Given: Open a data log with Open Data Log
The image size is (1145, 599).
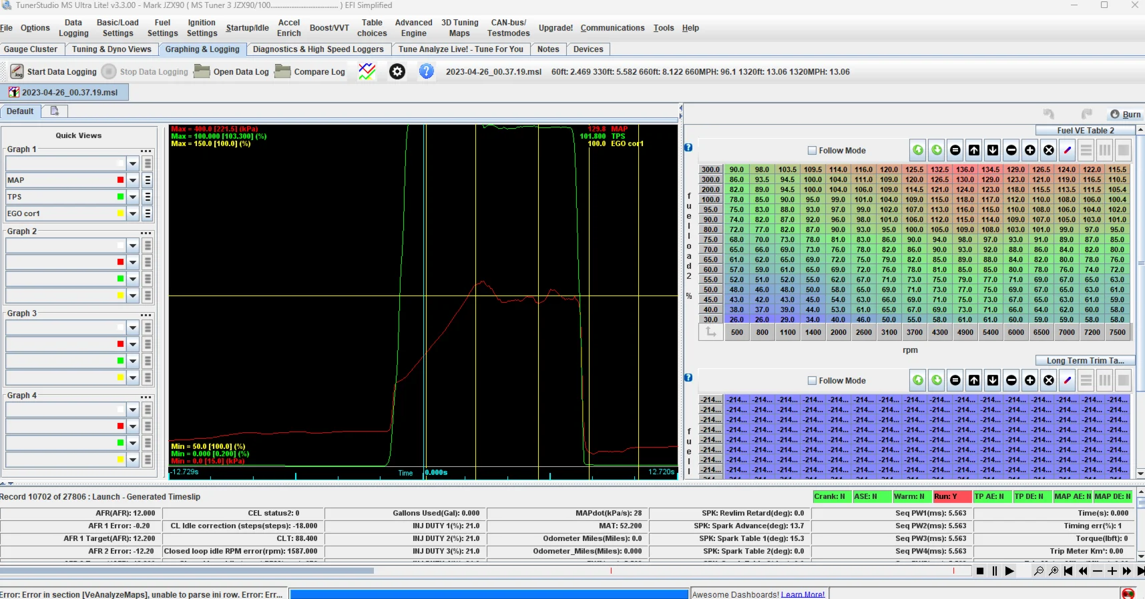Looking at the screenshot, I should click(232, 72).
